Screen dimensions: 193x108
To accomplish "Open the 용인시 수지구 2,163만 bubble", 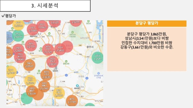I will pos(46,75).
